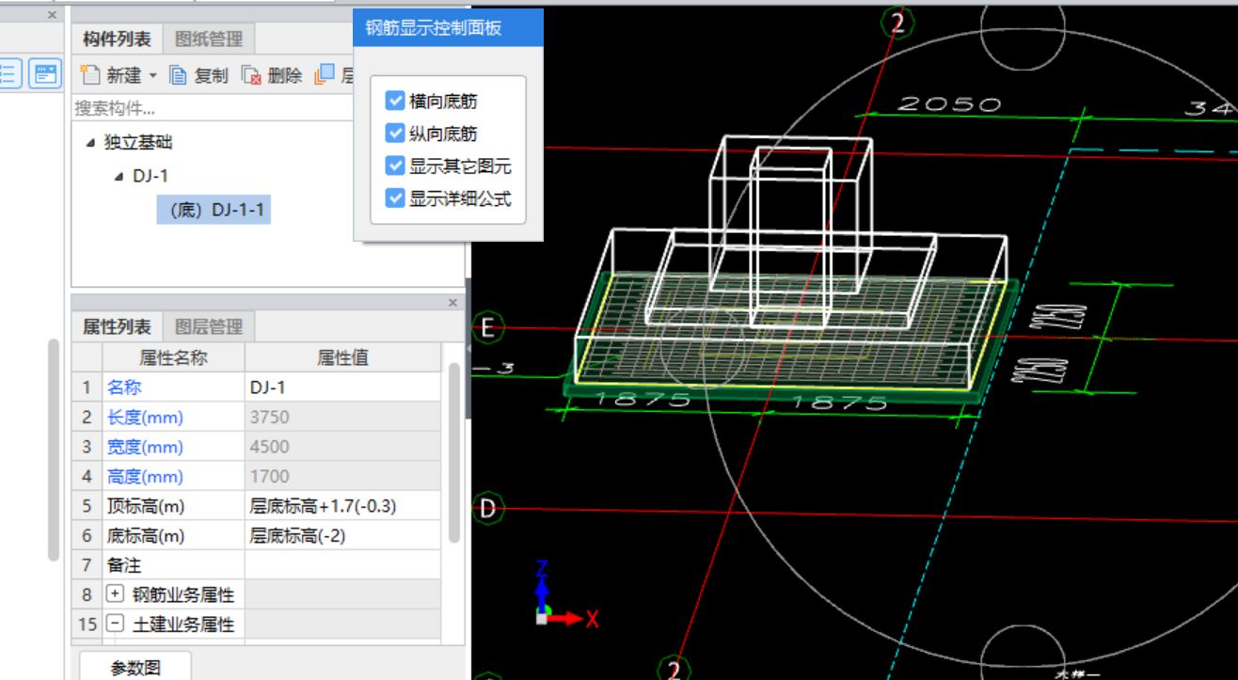1238x680 pixels.
Task: Click the property list vertical scrollbar
Action: click(x=454, y=451)
